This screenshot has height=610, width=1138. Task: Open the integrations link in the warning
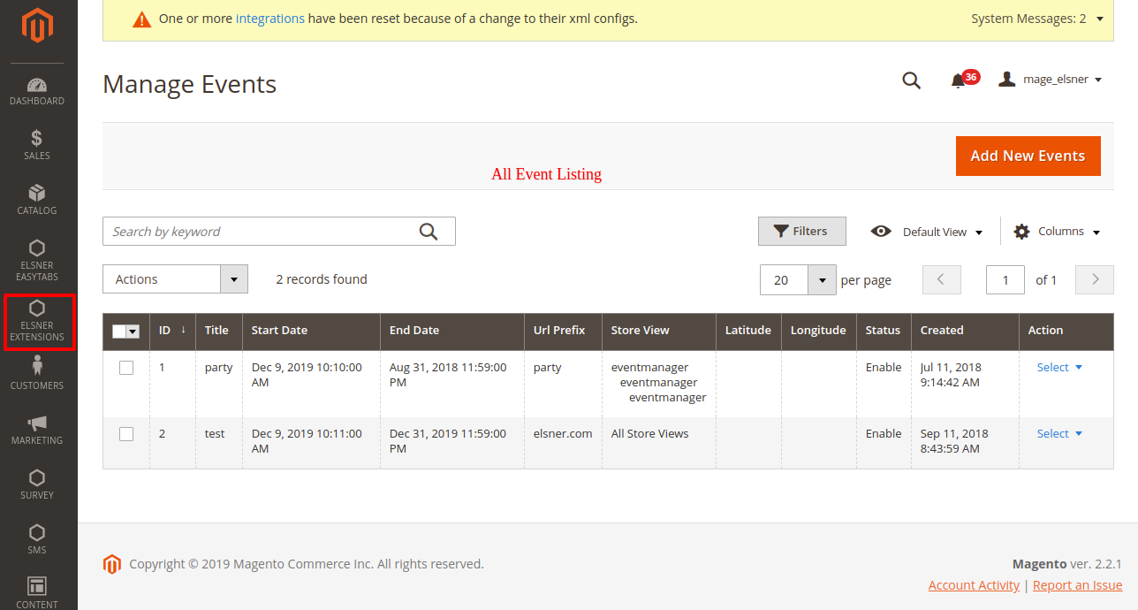(x=269, y=19)
